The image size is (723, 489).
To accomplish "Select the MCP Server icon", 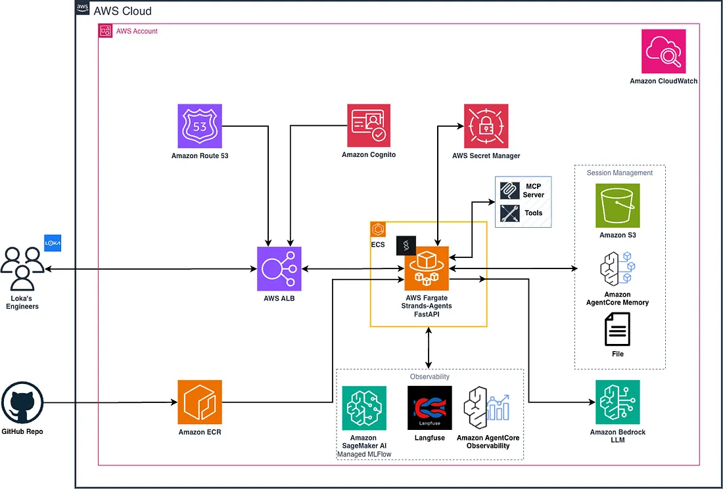I will pos(510,190).
